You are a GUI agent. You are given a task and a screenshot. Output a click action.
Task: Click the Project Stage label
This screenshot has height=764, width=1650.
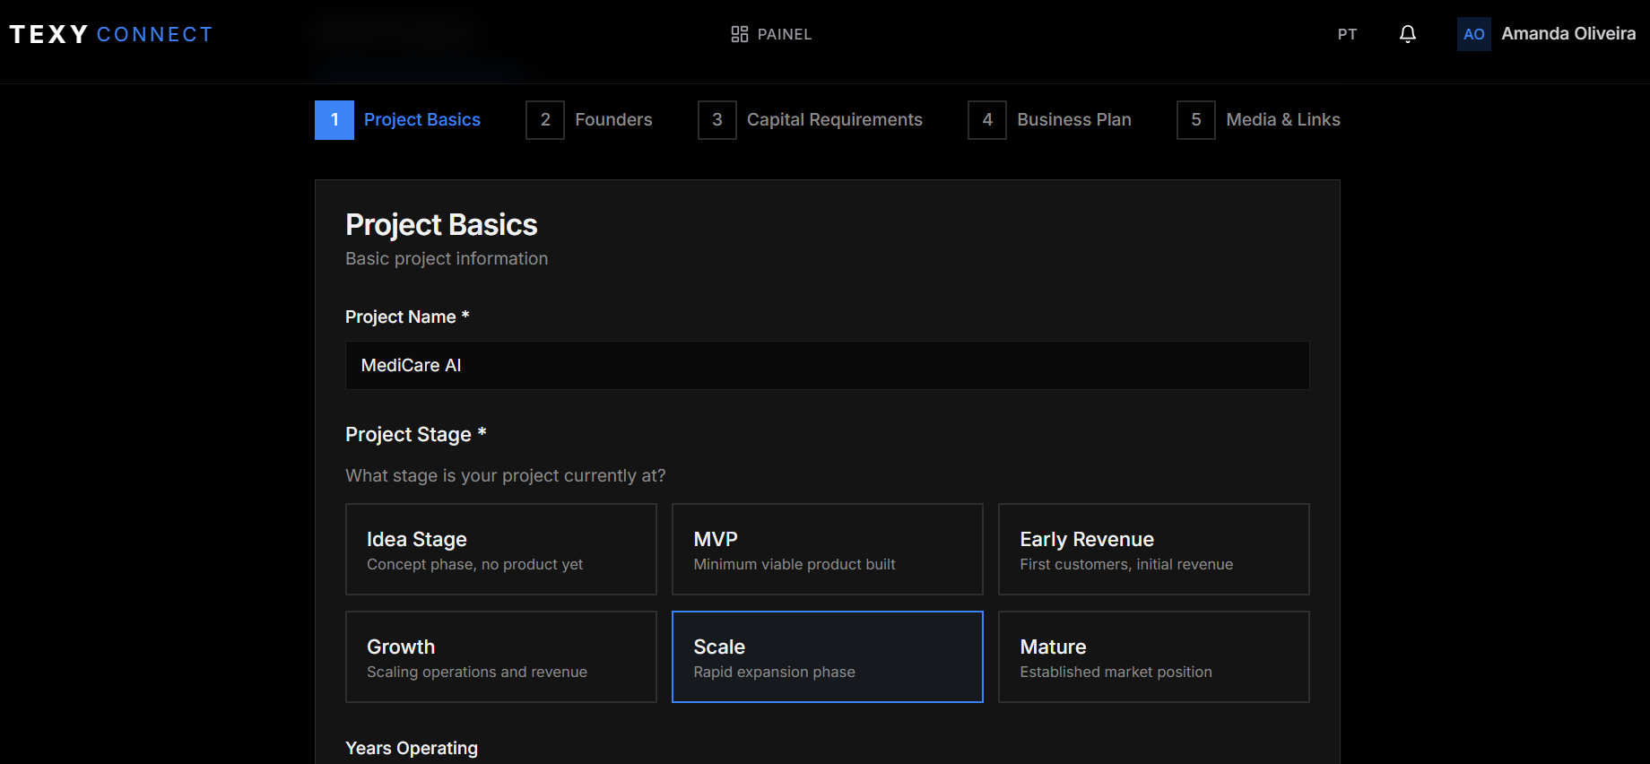click(x=416, y=435)
